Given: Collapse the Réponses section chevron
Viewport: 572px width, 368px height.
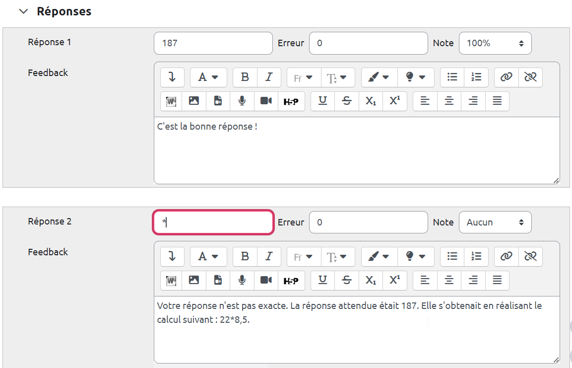Looking at the screenshot, I should pyautogui.click(x=23, y=11).
